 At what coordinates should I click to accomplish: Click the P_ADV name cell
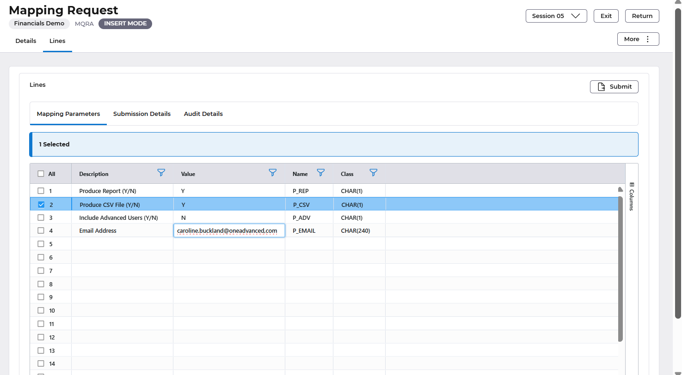pos(309,218)
